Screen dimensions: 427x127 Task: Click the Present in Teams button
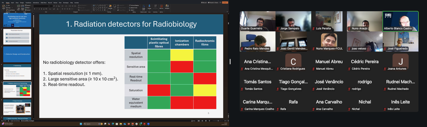tap(213, 3)
